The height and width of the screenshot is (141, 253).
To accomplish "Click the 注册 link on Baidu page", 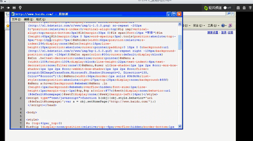I will [230, 32].
